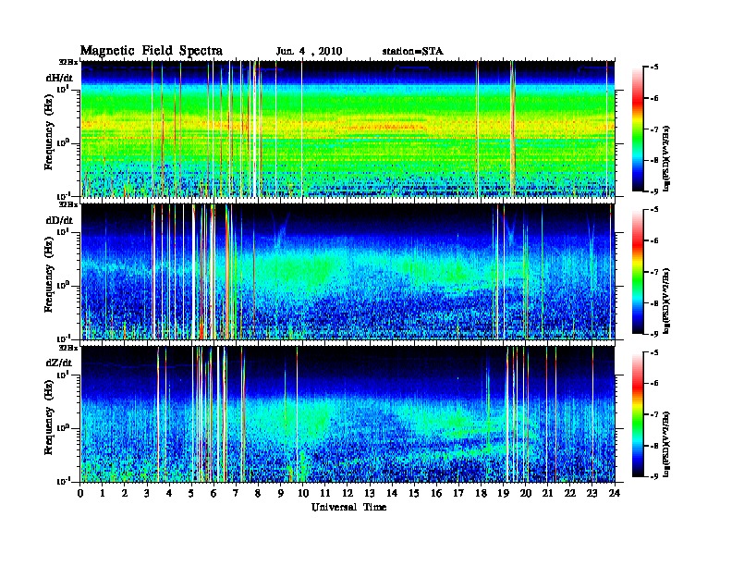Screen dimensions: 732x566
Task: Select the dD/dt panel label
Action: coord(59,220)
